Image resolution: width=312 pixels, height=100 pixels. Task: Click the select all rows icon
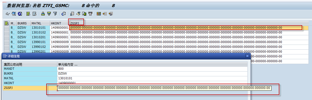point(28,14)
